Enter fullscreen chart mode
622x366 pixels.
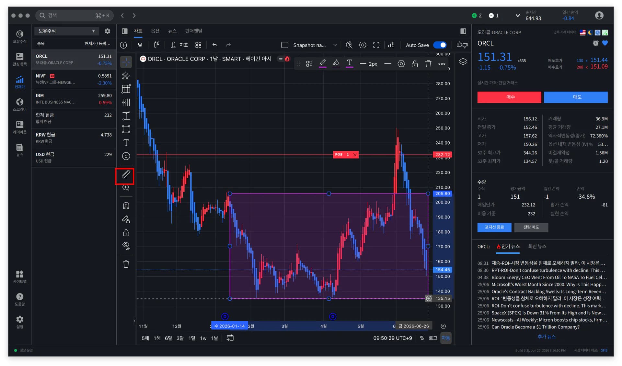point(376,45)
